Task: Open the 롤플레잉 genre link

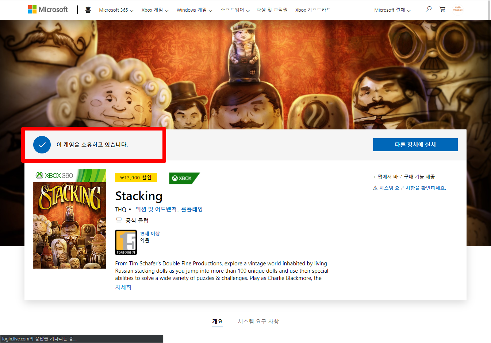Action: pos(192,209)
